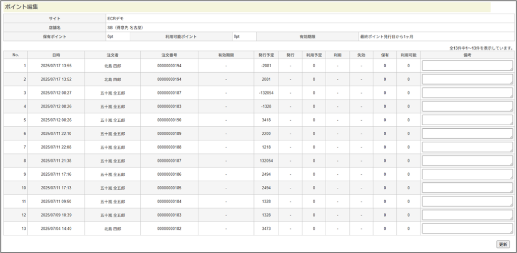Click order number 00000000190
Image resolution: width=517 pixels, height=253 pixels.
tap(169, 120)
